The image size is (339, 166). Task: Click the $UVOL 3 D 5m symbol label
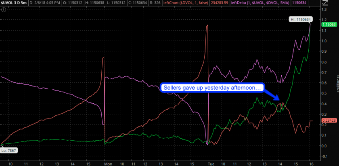click(14, 3)
